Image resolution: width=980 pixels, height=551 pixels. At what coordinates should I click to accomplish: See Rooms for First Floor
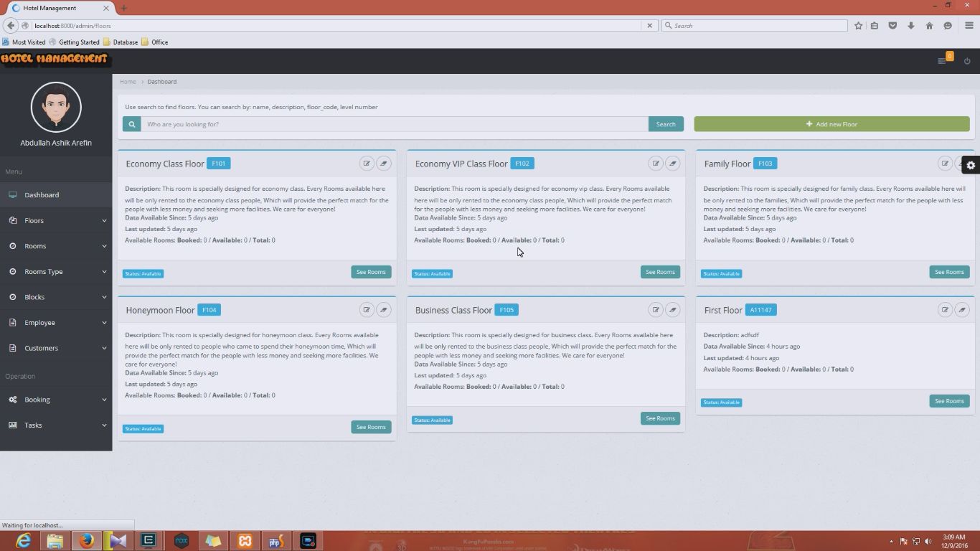(949, 401)
